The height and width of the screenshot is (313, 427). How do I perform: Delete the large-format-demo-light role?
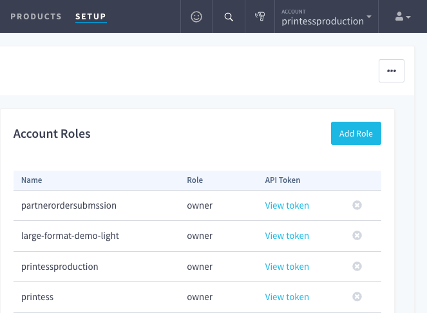(357, 236)
